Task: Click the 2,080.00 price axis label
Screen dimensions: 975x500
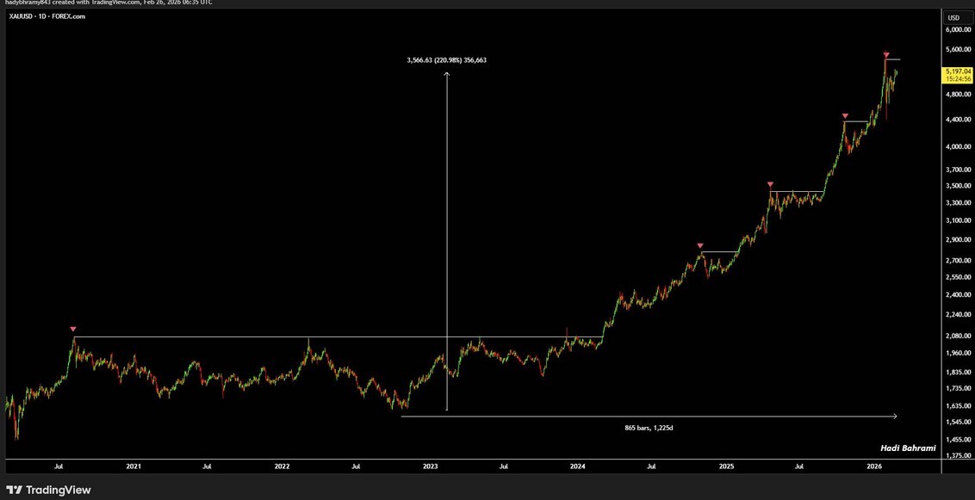Action: click(x=958, y=336)
